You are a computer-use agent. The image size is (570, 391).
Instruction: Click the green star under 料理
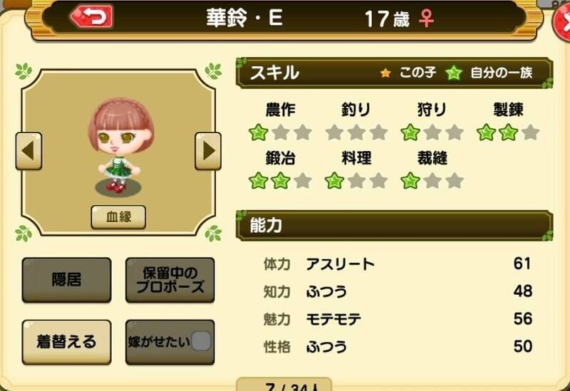coord(334,181)
